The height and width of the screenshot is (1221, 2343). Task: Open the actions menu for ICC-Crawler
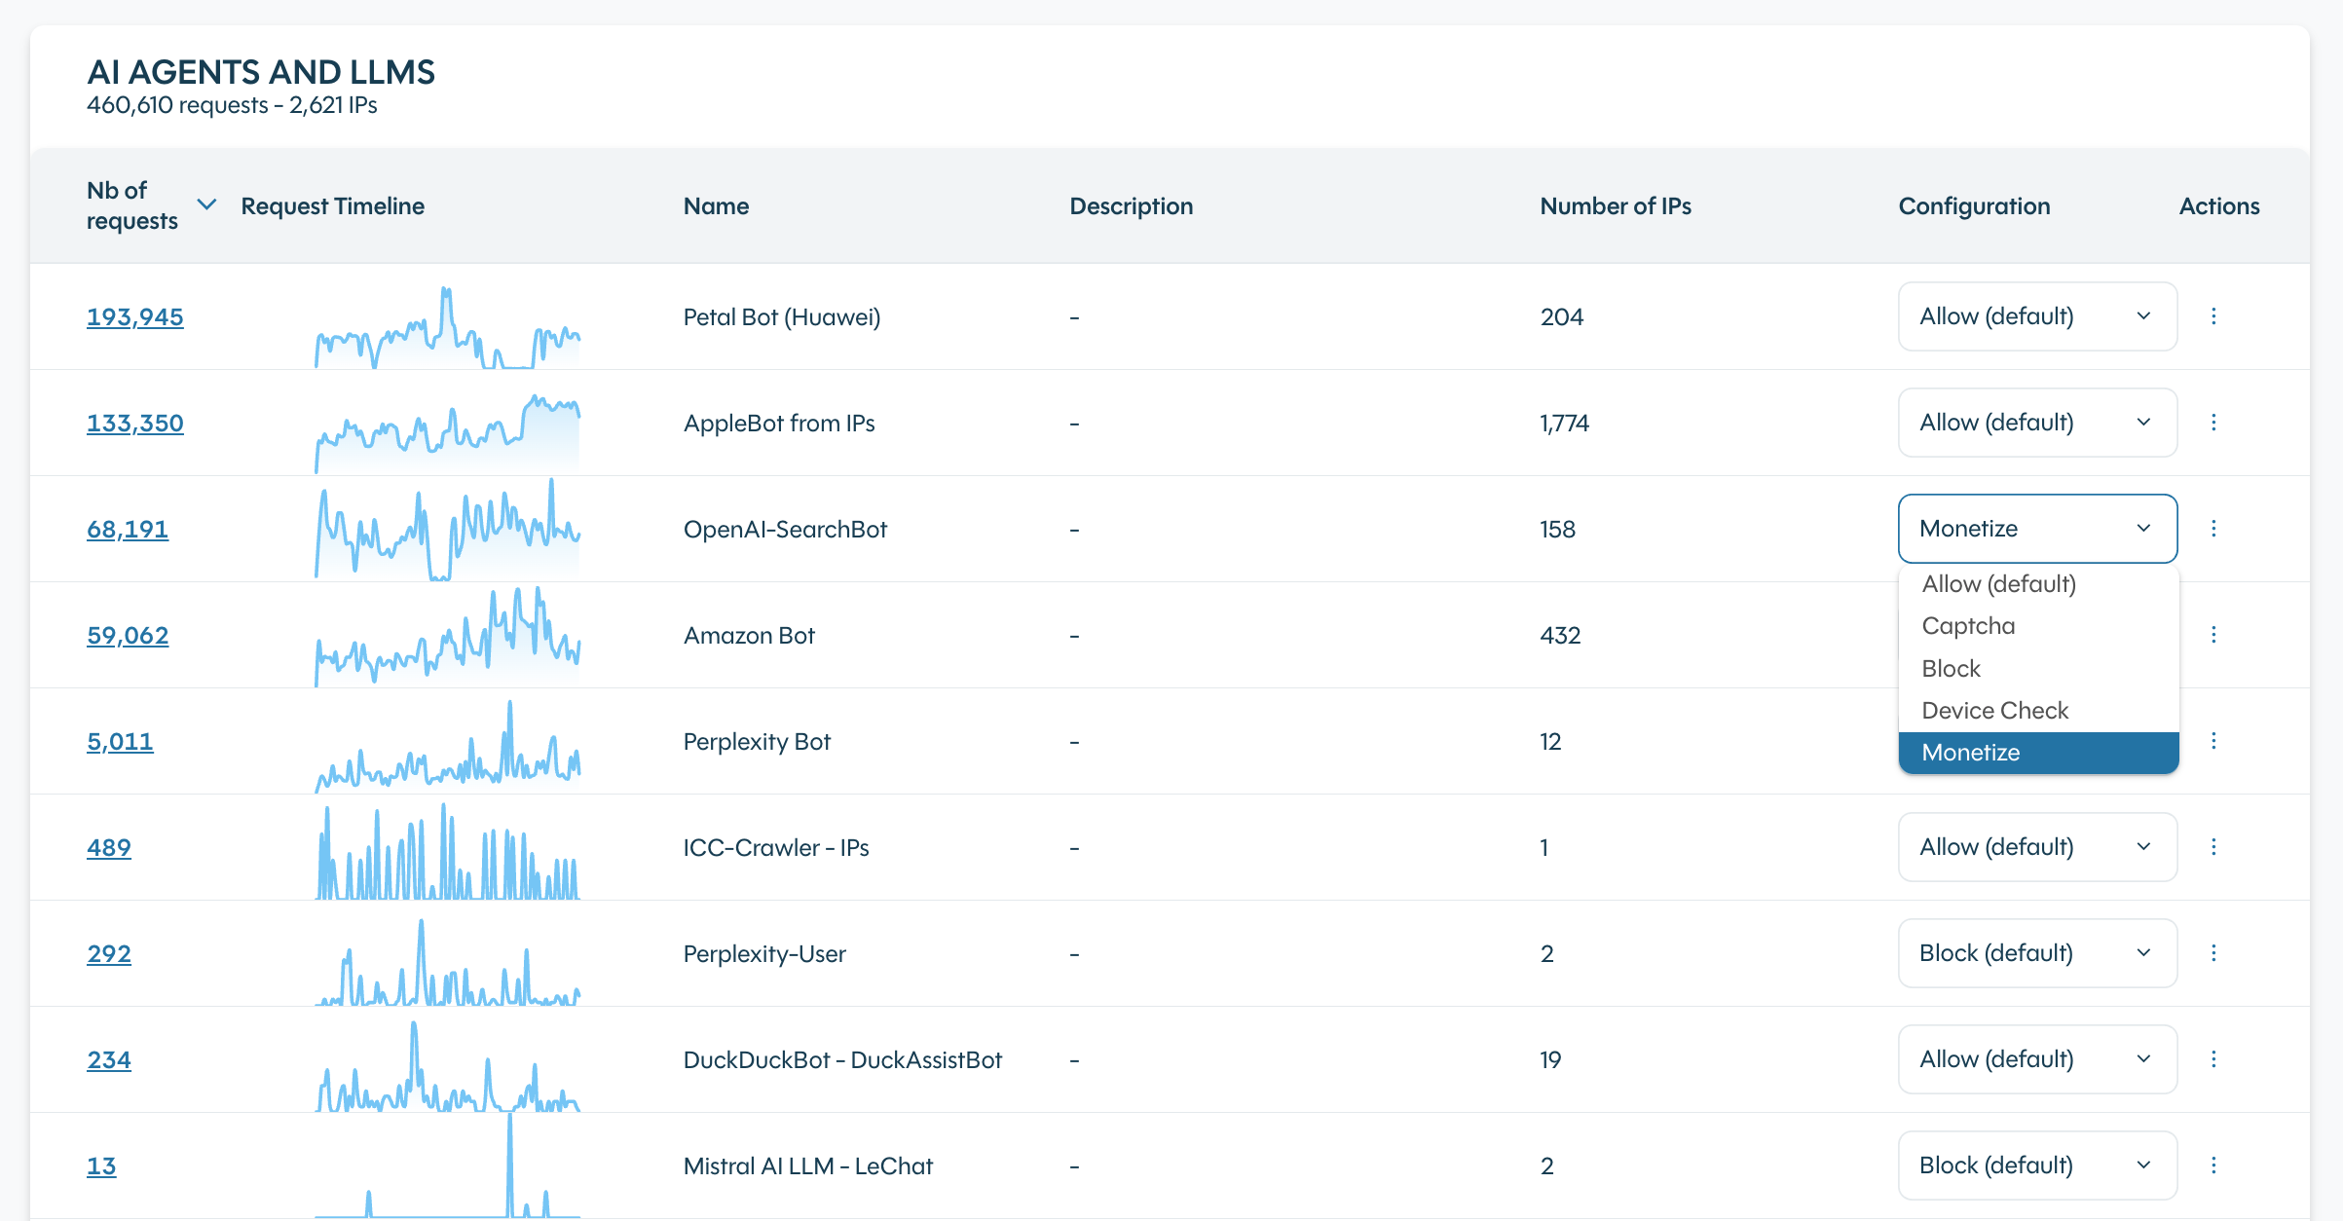point(2215,847)
